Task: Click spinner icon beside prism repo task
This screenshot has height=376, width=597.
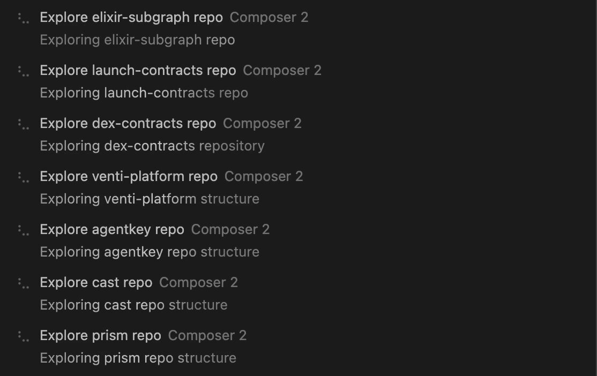Action: [x=24, y=336]
